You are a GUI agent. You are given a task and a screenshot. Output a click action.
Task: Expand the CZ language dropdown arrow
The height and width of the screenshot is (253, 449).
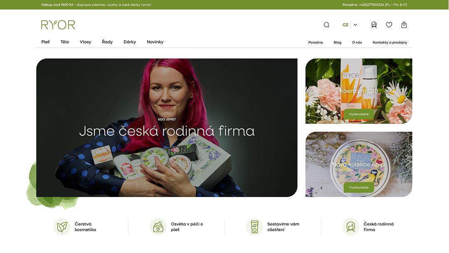click(355, 25)
